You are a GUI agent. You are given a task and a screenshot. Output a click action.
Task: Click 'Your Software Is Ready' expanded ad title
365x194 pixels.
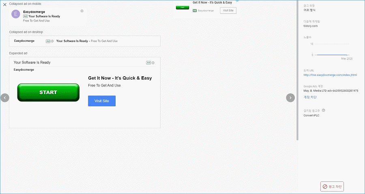tap(32, 63)
